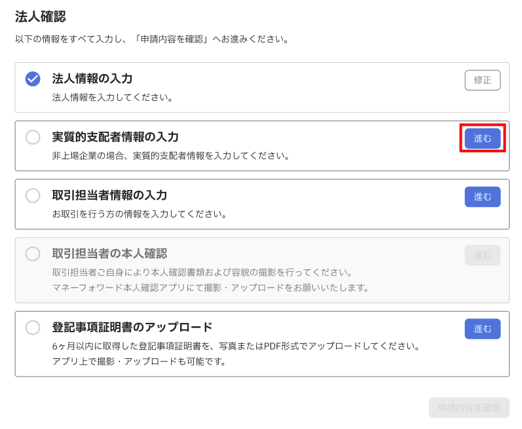Select the circle beside 実質的支配者情報の入力
Viewport: 522px width, 429px height.
pos(33,137)
